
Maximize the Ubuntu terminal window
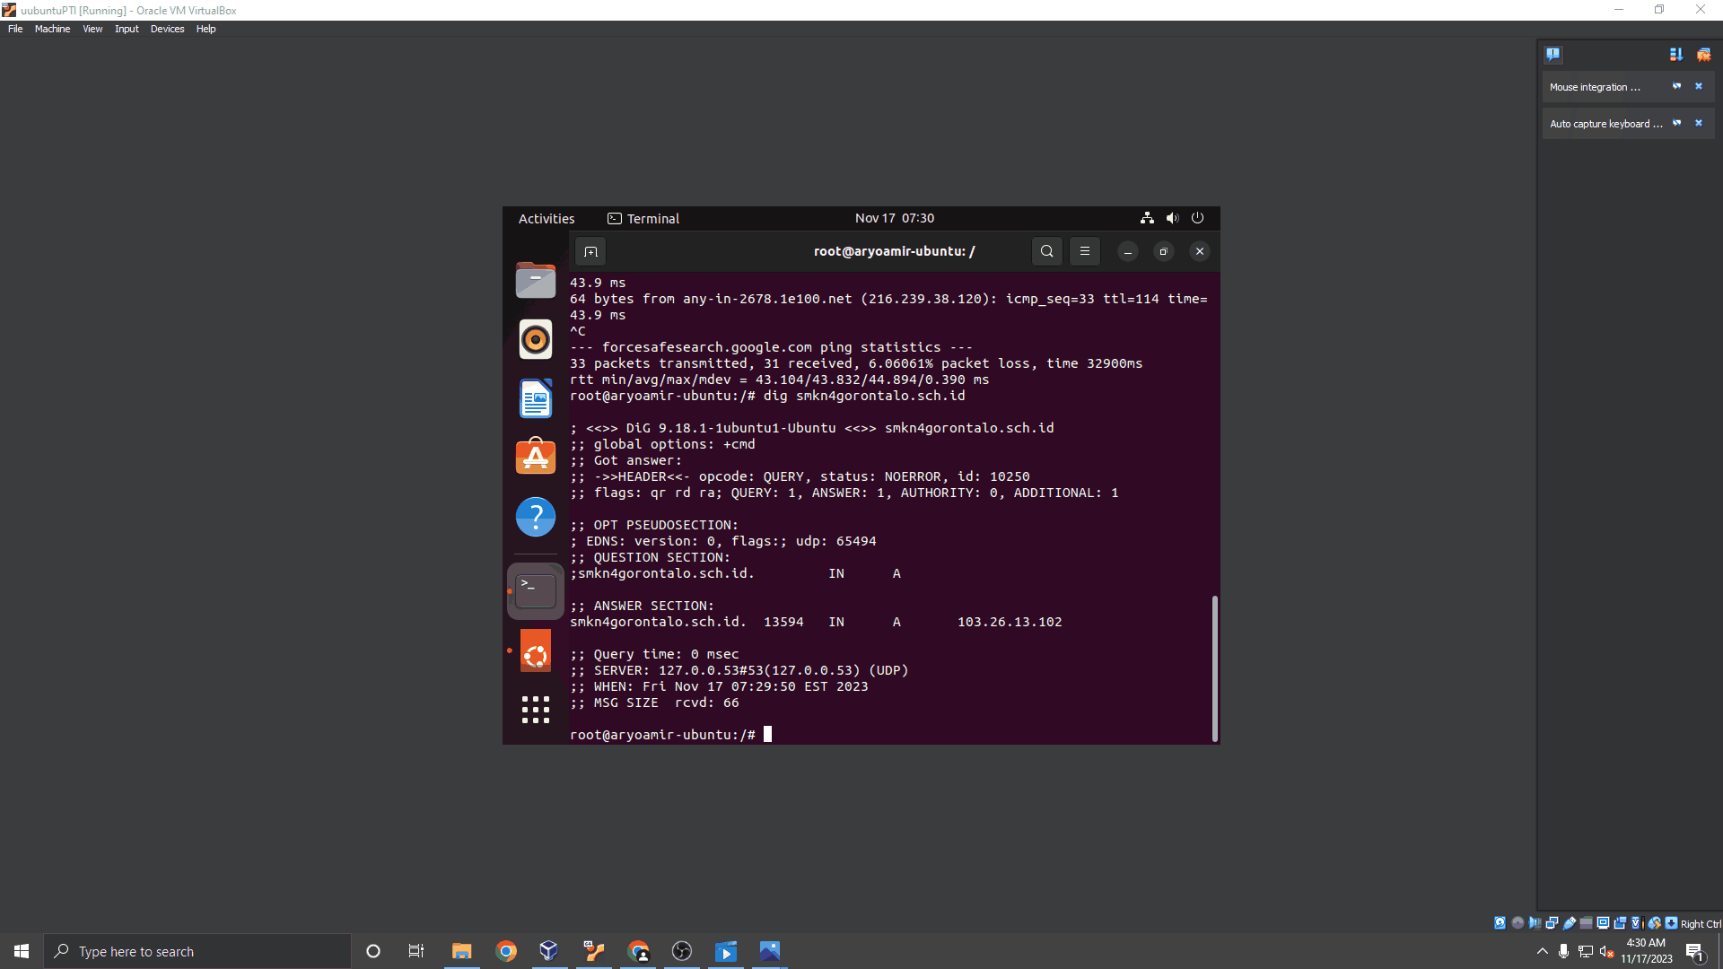(x=1164, y=251)
